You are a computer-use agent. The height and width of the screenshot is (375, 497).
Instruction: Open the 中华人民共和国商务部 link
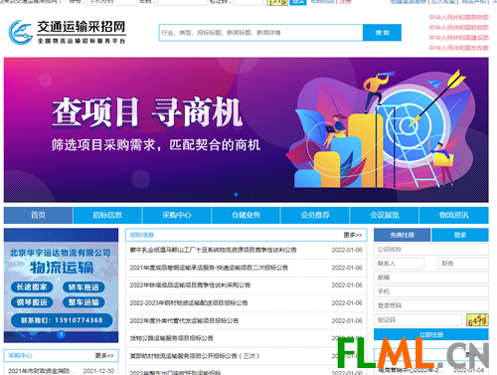(459, 17)
